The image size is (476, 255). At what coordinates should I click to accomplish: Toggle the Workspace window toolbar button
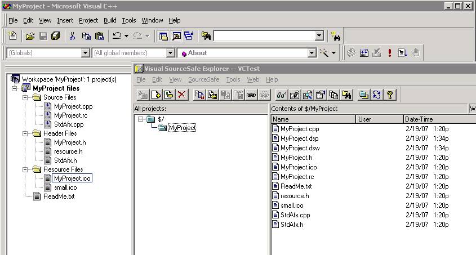pos(163,36)
